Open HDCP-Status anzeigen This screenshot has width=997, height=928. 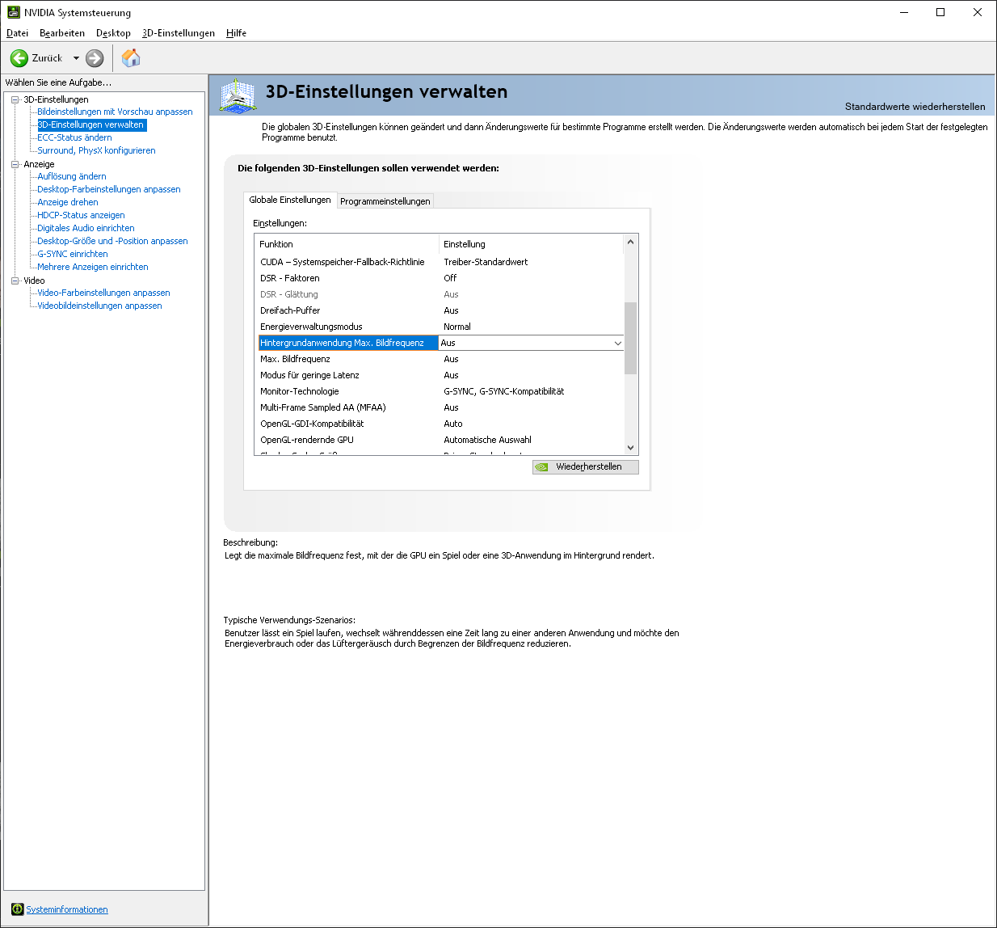[x=81, y=215]
